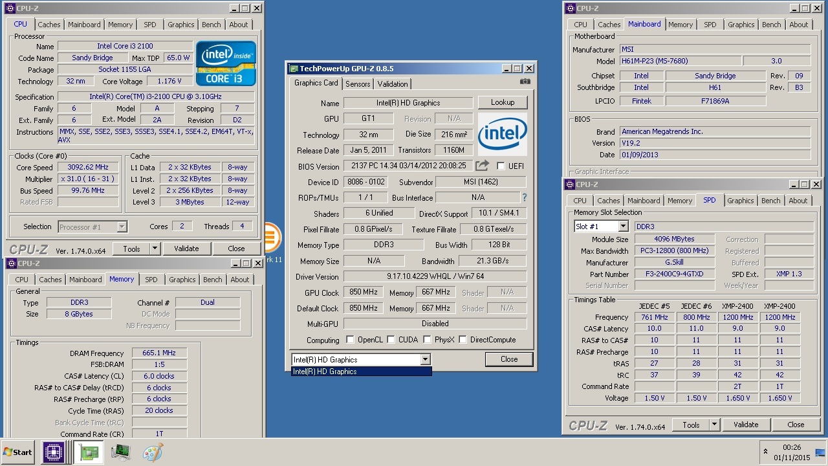The height and width of the screenshot is (466, 828).
Task: Click GPU-Z title bar app icon
Action: click(x=294, y=68)
